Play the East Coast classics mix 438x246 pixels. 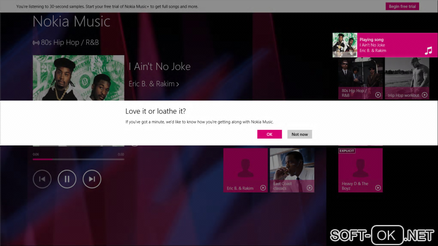tap(310, 188)
